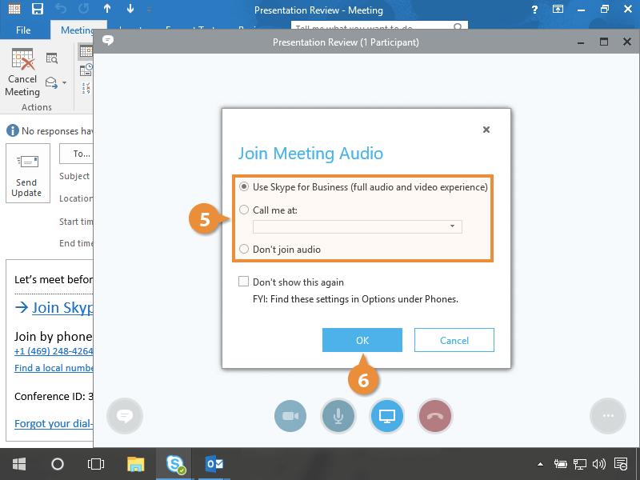Screen dimensions: 640x480
Task: Open the File tab
Action: (23, 30)
